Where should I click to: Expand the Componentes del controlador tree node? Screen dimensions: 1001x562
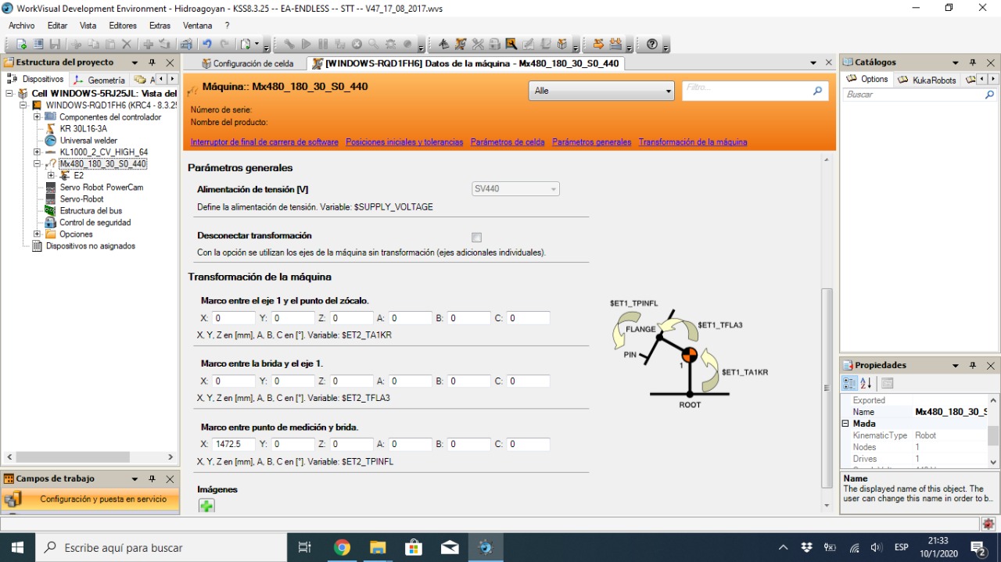pyautogui.click(x=37, y=117)
